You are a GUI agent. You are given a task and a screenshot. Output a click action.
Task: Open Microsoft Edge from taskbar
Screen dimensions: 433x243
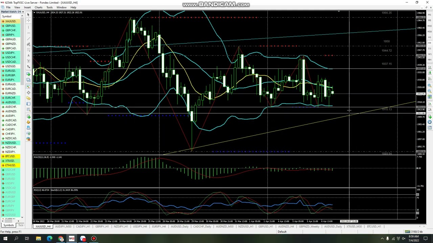click(x=49, y=239)
